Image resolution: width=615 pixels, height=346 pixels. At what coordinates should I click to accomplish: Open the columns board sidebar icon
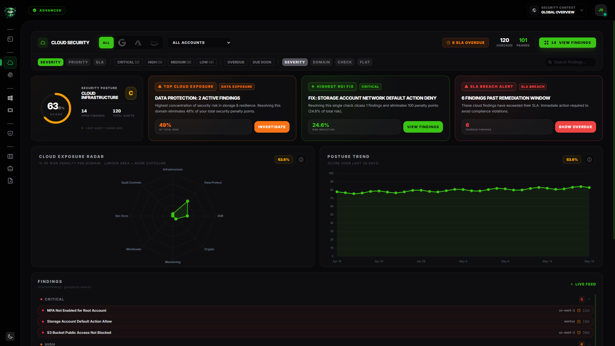click(10, 156)
